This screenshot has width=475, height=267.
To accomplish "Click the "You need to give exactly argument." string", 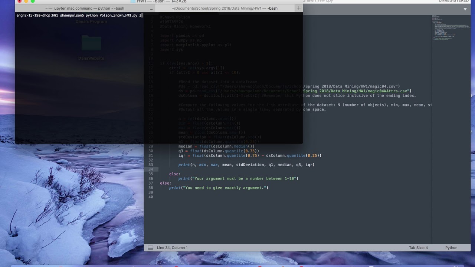I will [x=225, y=188].
